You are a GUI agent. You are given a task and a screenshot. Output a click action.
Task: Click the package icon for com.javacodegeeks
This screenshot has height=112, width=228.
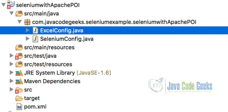click(x=27, y=22)
